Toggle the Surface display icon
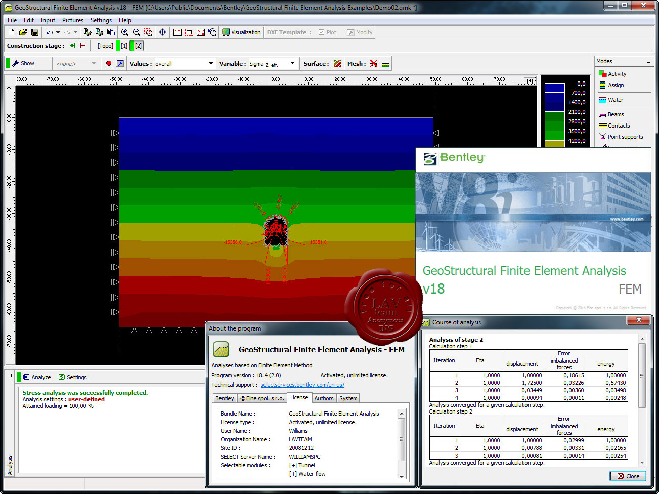The image size is (659, 494). click(x=337, y=64)
